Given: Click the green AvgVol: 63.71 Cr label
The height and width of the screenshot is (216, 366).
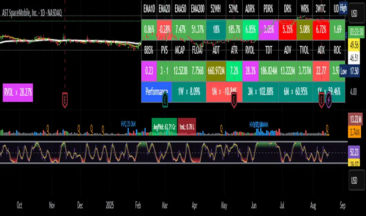Looking at the screenshot, I should pyautogui.click(x=164, y=127).
